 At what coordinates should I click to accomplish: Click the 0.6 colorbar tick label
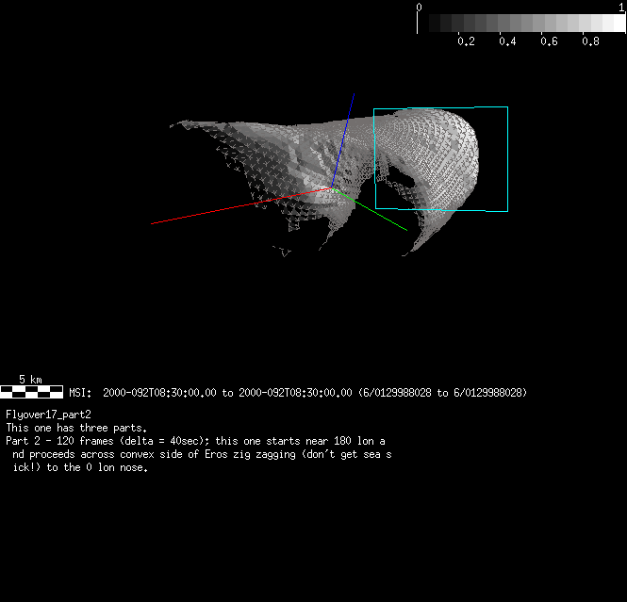click(x=549, y=41)
